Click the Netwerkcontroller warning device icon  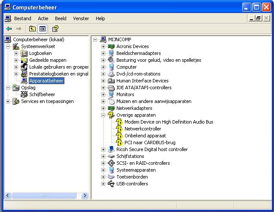click(x=119, y=129)
